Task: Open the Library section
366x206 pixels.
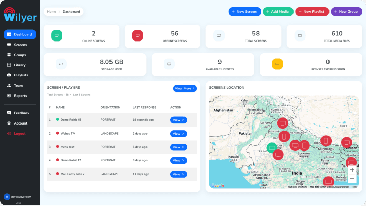Action: 20,65
